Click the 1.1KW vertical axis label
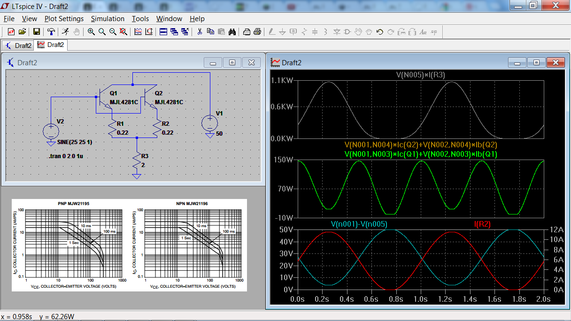This screenshot has height=321, width=571. [x=282, y=80]
